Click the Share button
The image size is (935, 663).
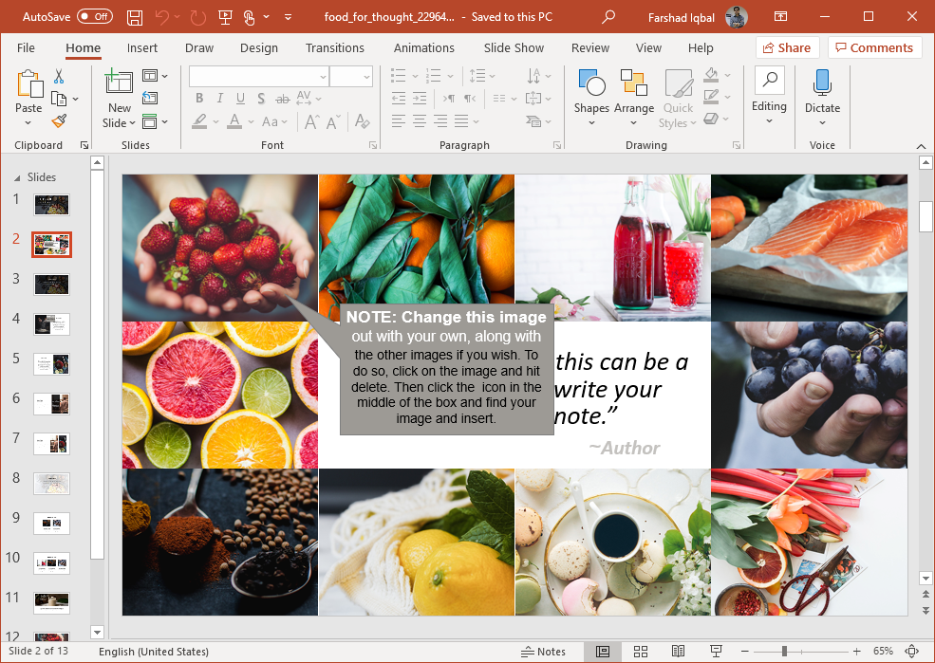pyautogui.click(x=787, y=47)
